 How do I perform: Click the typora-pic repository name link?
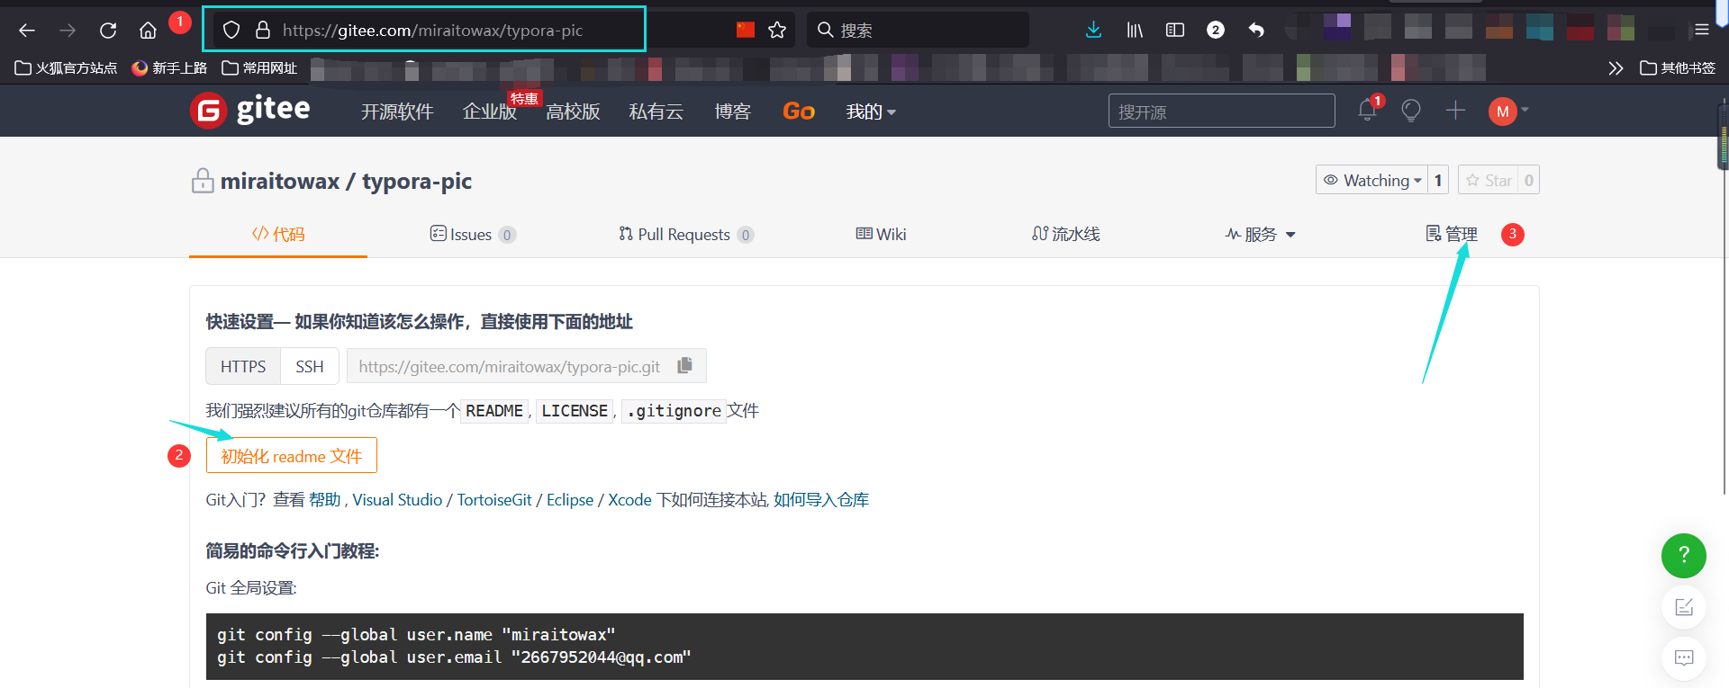[x=417, y=181]
